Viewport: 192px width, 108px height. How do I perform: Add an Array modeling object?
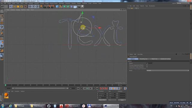tap(68, 7)
